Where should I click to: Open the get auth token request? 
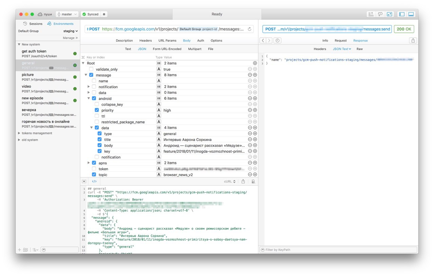(47, 54)
